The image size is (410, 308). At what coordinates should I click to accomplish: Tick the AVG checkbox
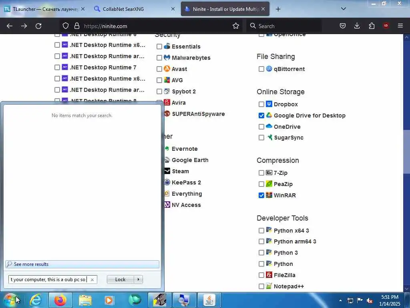click(159, 80)
